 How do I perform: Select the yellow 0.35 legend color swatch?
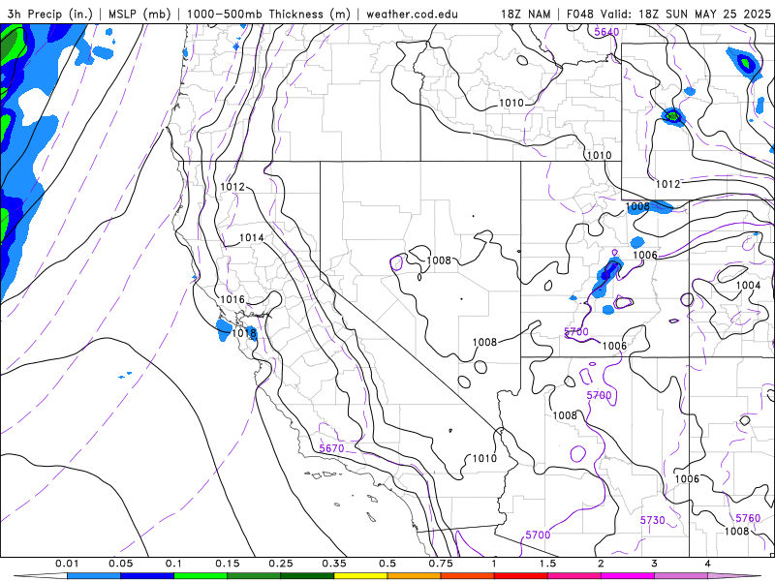pos(360,576)
